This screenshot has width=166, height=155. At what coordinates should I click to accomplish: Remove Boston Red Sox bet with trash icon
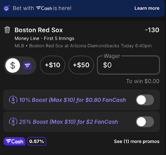pos(7,30)
